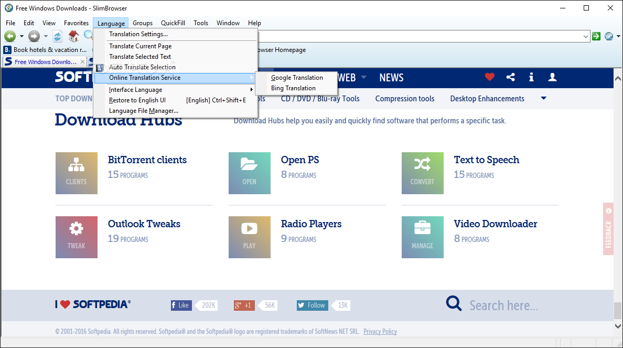This screenshot has height=348, width=623.
Task: Open the BitTorrent CLIENTS hub tile
Action: (x=76, y=173)
